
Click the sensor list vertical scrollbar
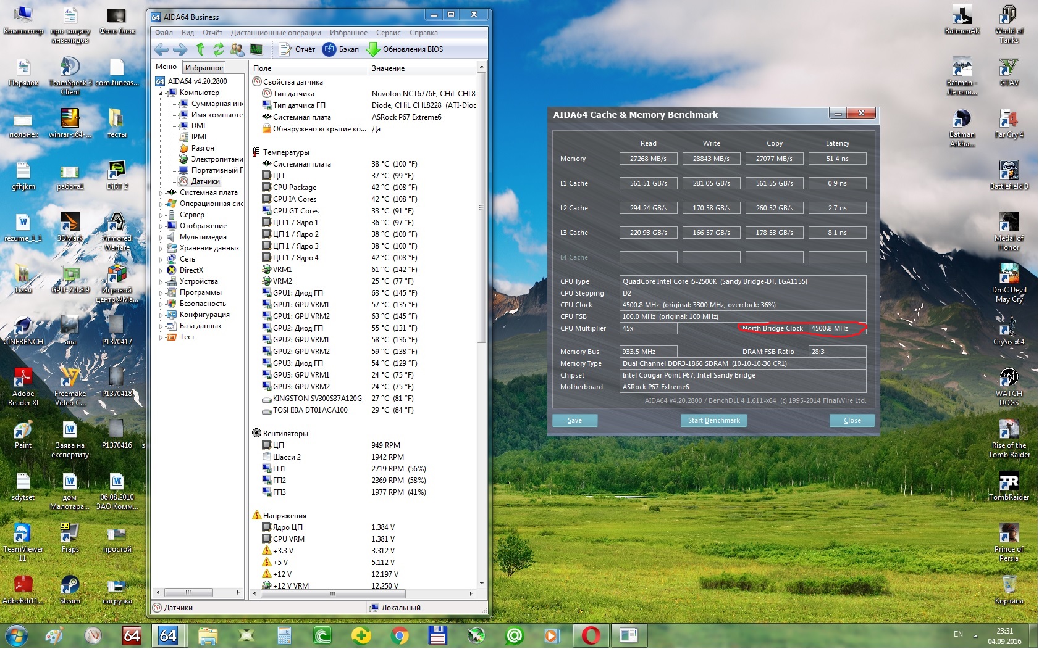(x=482, y=207)
